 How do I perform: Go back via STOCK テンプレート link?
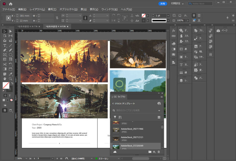pyautogui.click(x=124, y=104)
